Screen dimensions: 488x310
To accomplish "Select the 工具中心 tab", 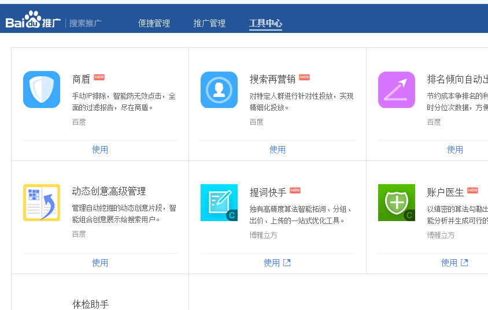I will (x=265, y=23).
